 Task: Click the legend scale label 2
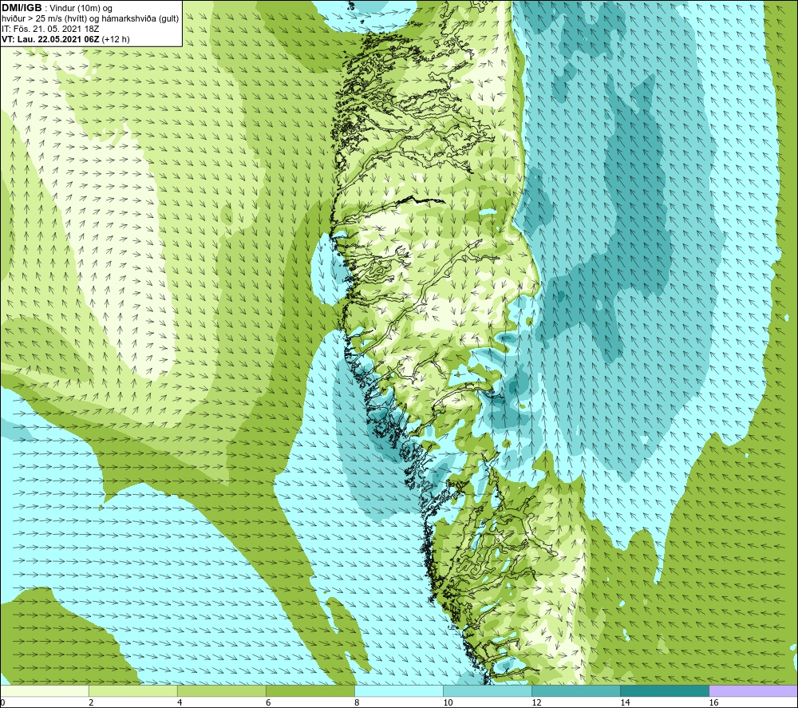(x=91, y=703)
